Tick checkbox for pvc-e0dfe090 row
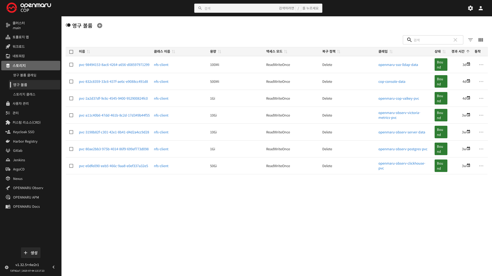Image resolution: width=492 pixels, height=276 pixels. (x=71, y=166)
